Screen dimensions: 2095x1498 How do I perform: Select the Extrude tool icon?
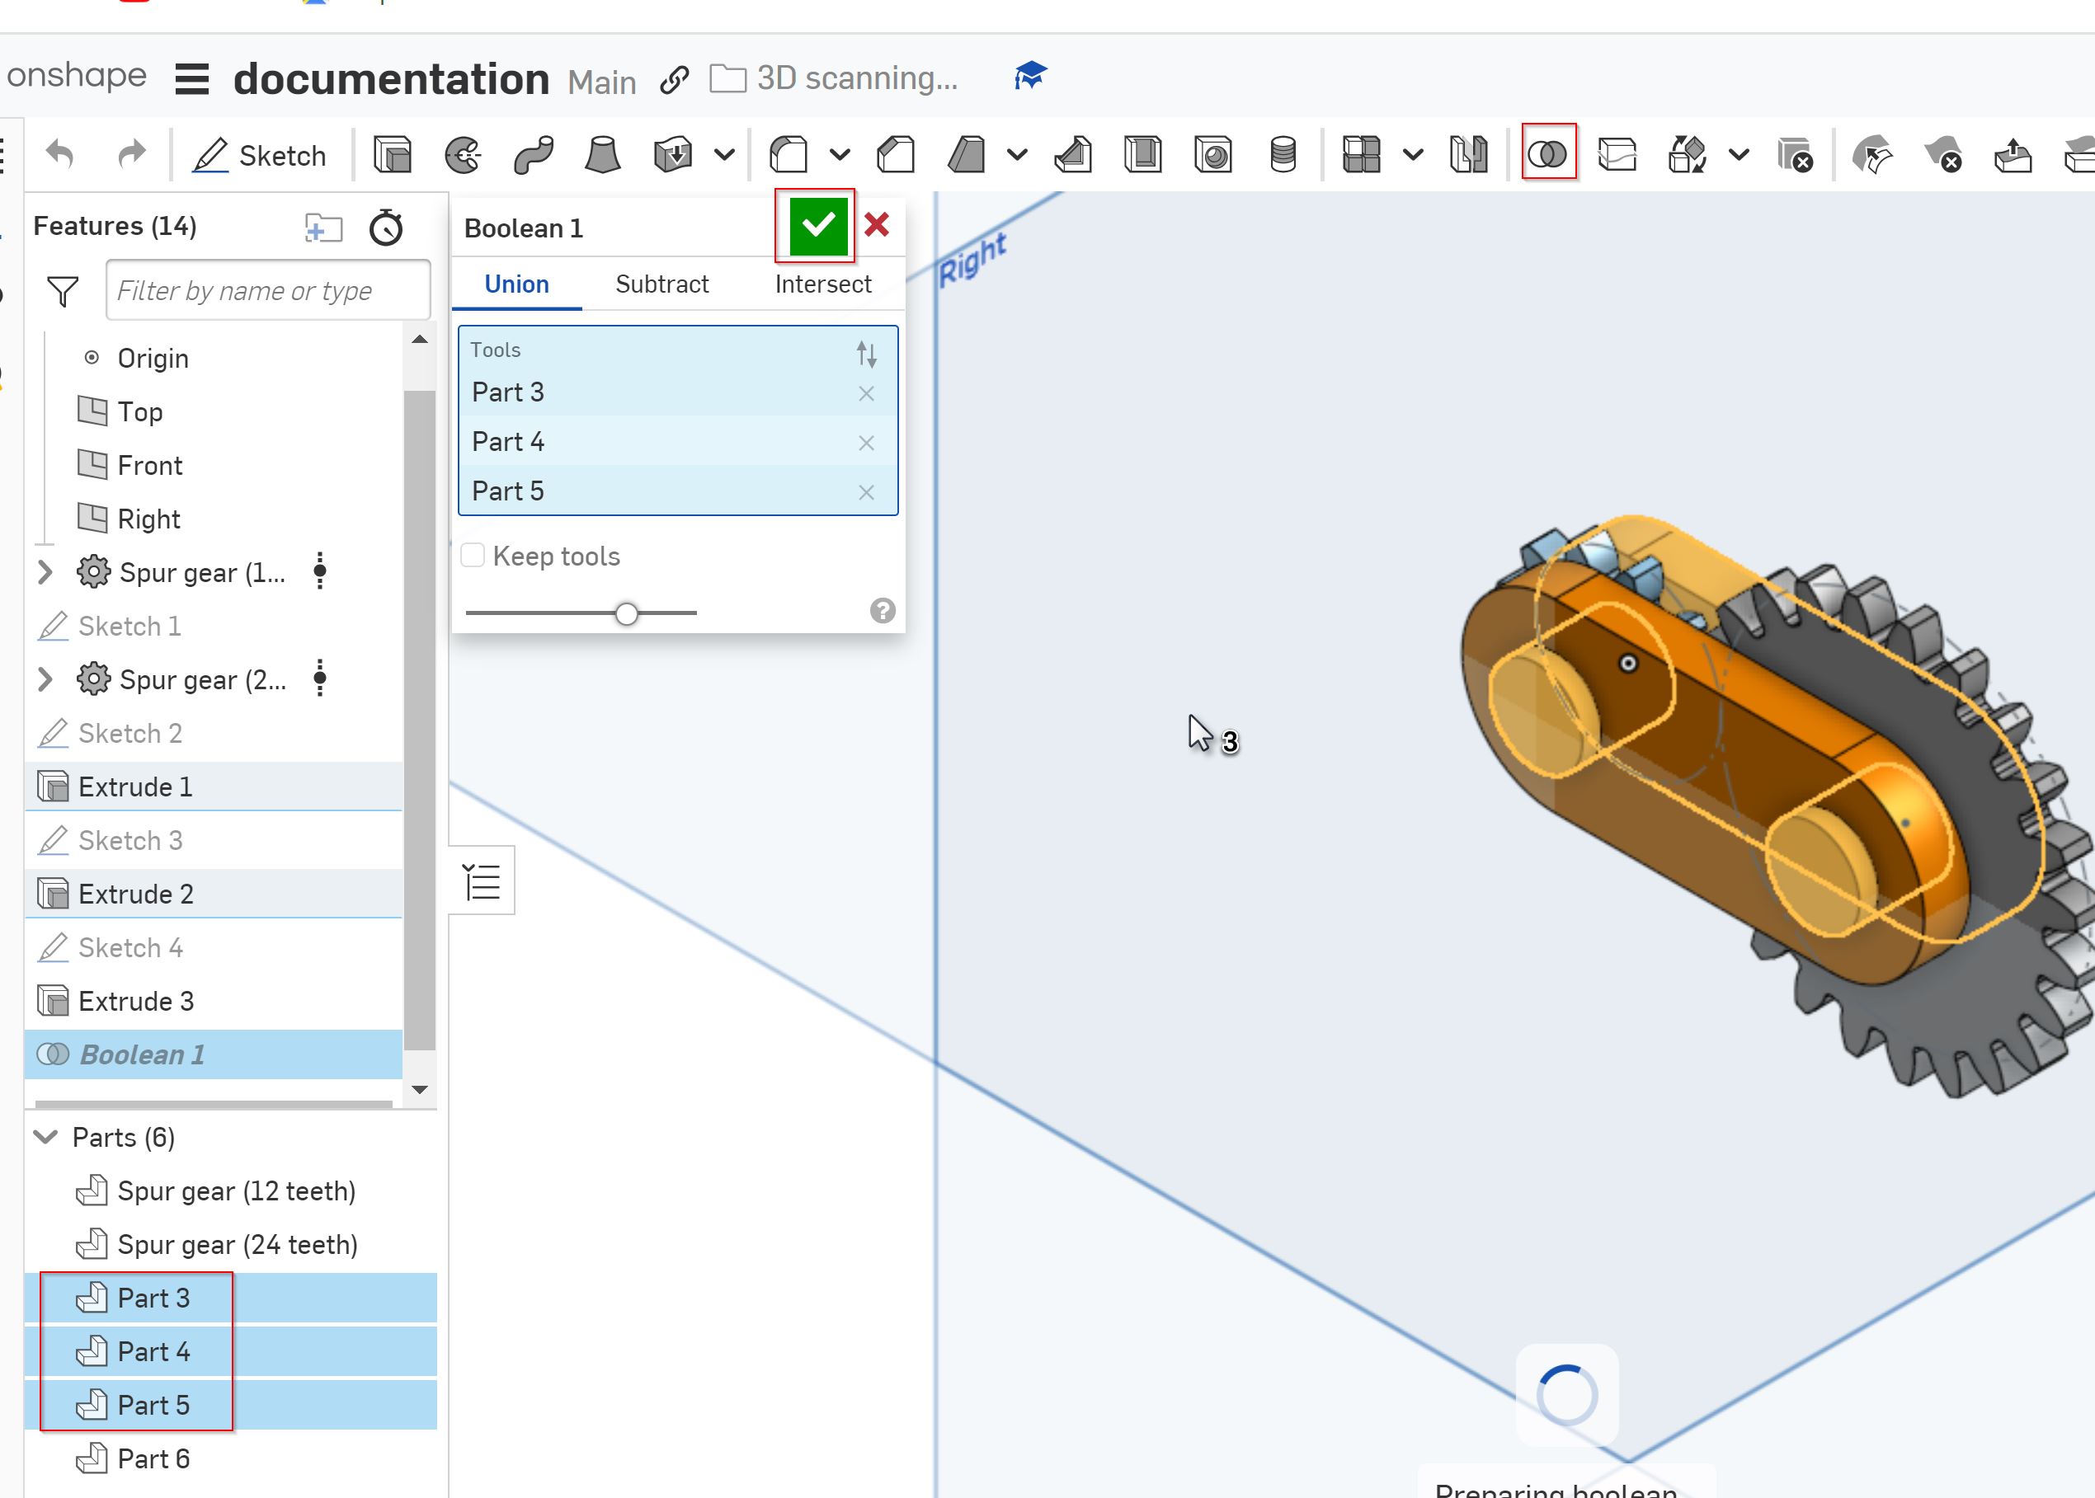point(394,154)
